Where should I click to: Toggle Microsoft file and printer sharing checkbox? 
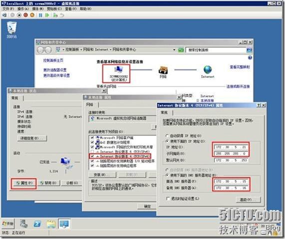[x=92, y=147]
